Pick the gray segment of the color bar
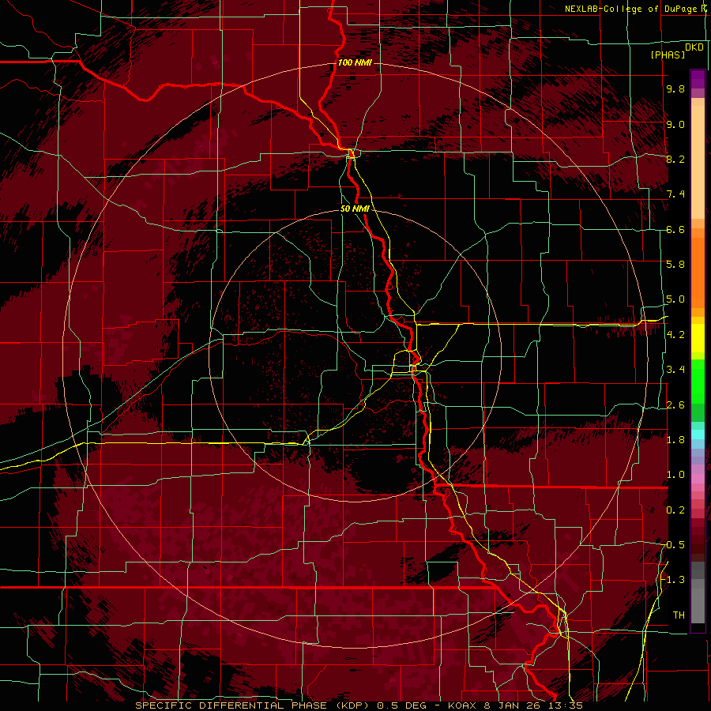Image resolution: width=711 pixels, height=711 pixels. coord(698,592)
